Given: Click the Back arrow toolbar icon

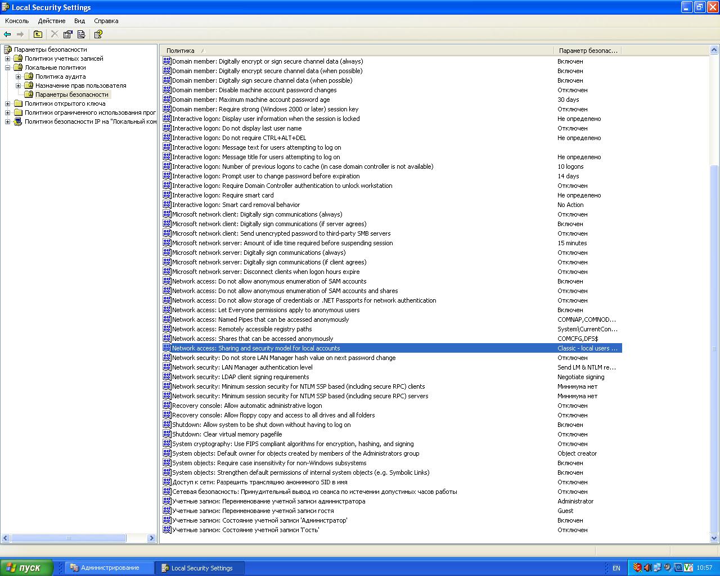Looking at the screenshot, I should pos(7,34).
